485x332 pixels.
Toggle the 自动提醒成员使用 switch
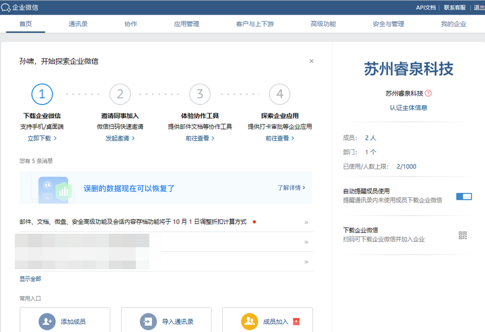click(x=464, y=196)
